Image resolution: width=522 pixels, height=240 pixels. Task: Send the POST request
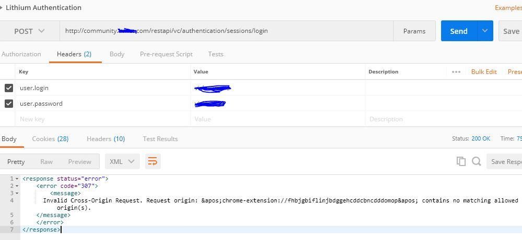pos(459,31)
